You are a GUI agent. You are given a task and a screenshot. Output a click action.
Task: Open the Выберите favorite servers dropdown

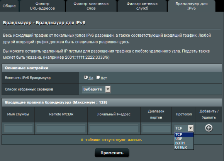(97, 89)
